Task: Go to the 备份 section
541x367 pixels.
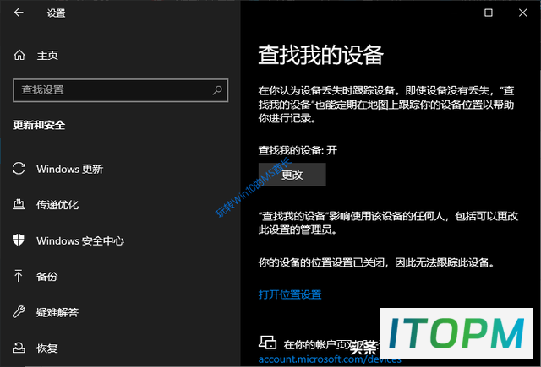Action: click(47, 277)
